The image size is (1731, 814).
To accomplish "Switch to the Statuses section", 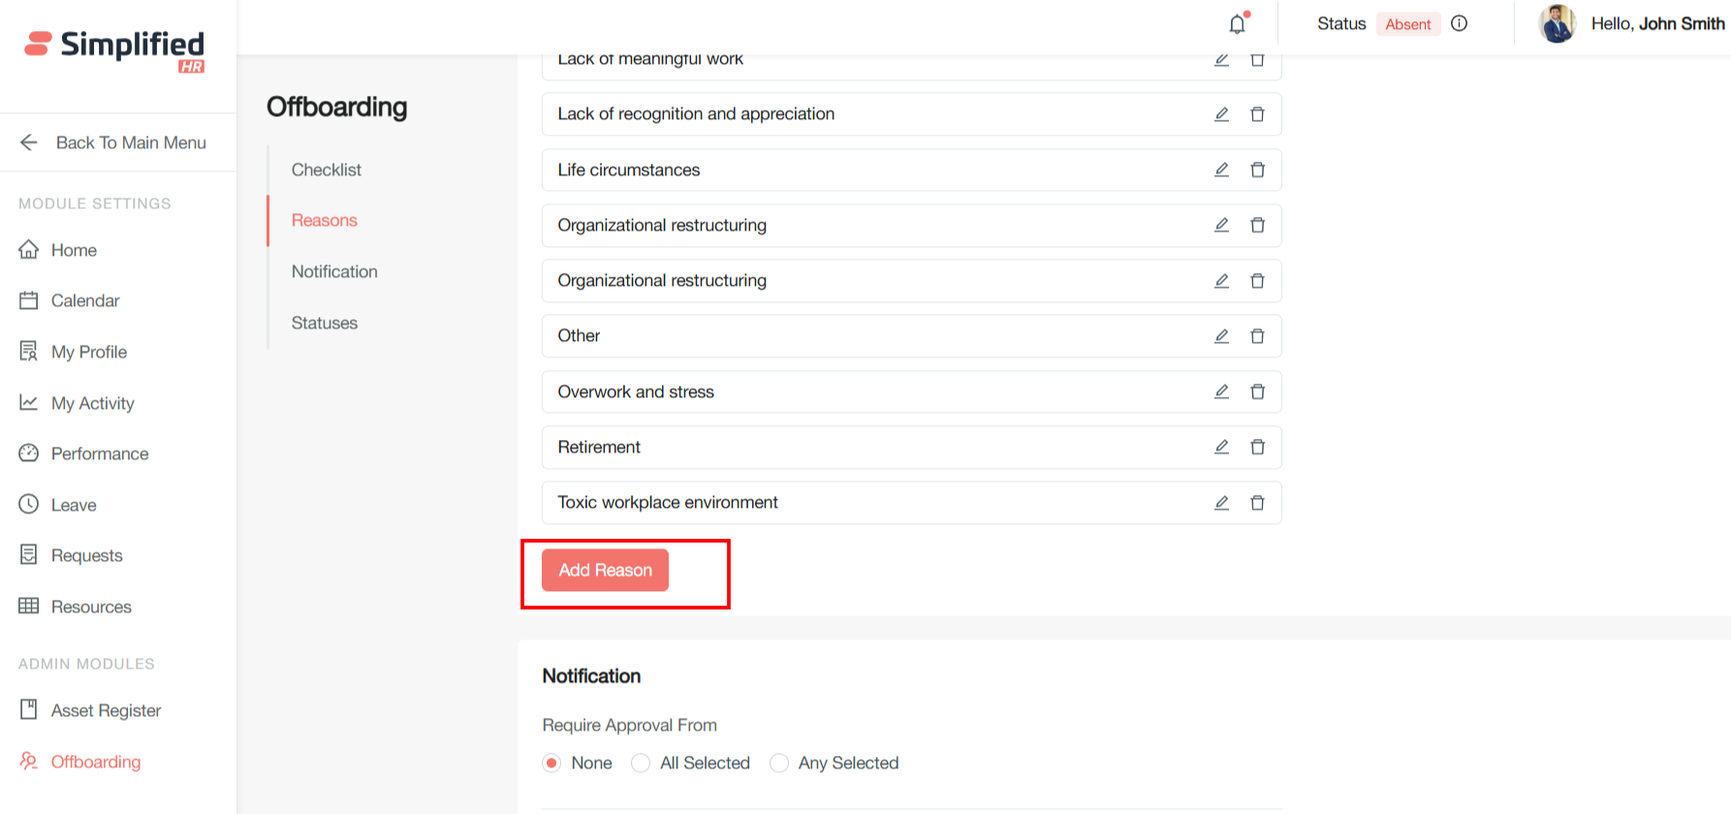I will [324, 323].
